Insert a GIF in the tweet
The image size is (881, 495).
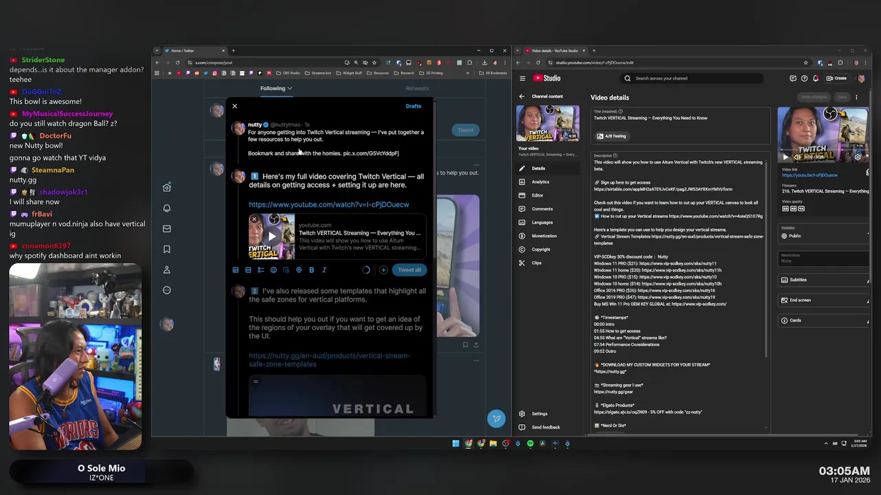[248, 270]
